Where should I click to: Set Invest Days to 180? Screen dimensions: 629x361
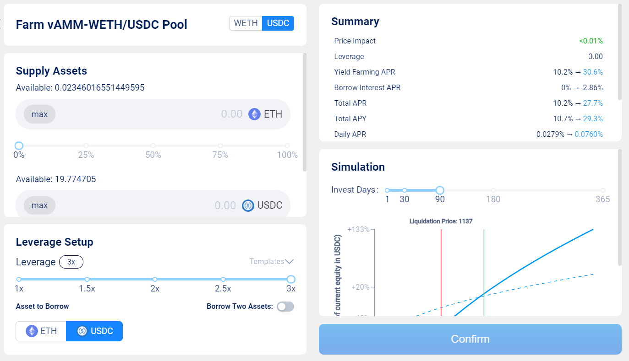[493, 190]
